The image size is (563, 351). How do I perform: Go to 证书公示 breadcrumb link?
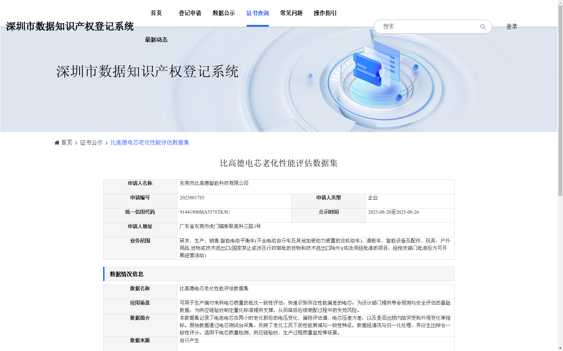pyautogui.click(x=91, y=143)
